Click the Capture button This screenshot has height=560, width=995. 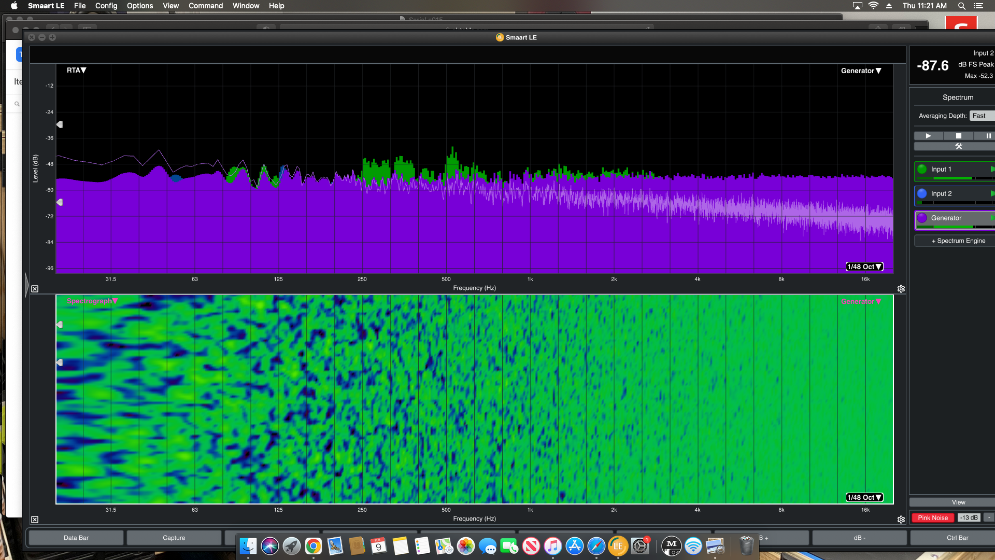[x=174, y=538]
